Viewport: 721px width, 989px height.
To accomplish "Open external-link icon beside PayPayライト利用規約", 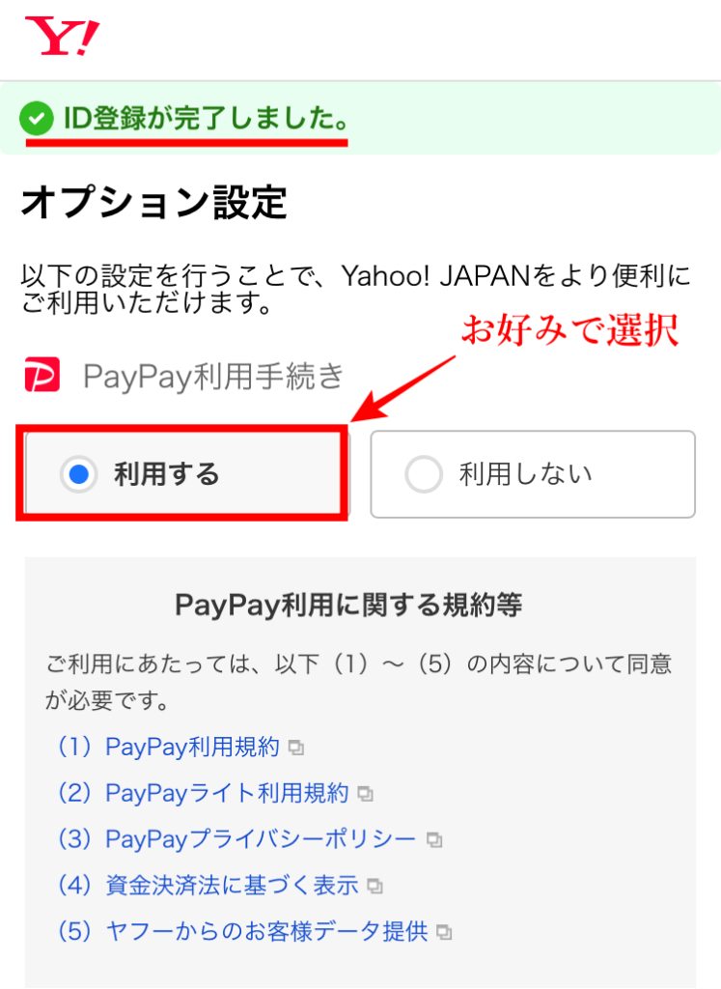I will 366,794.
